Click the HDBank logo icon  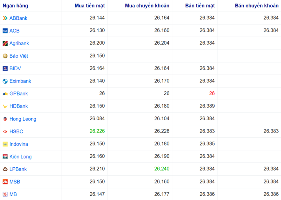tap(5, 107)
